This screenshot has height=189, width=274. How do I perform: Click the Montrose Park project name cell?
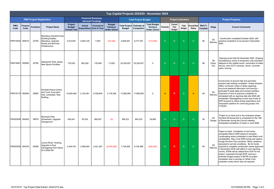coord(52,119)
